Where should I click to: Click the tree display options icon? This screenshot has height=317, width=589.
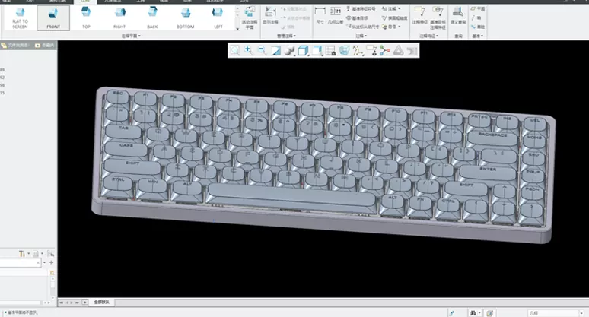pos(50,254)
